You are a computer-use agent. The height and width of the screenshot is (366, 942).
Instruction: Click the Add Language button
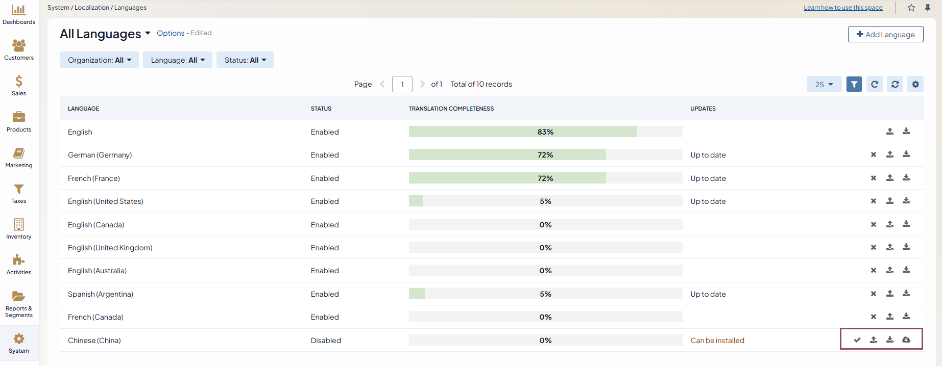coord(885,34)
